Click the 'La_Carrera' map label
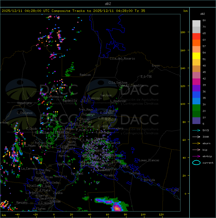This screenshot has width=216, height=218. pyautogui.click(x=29, y=169)
